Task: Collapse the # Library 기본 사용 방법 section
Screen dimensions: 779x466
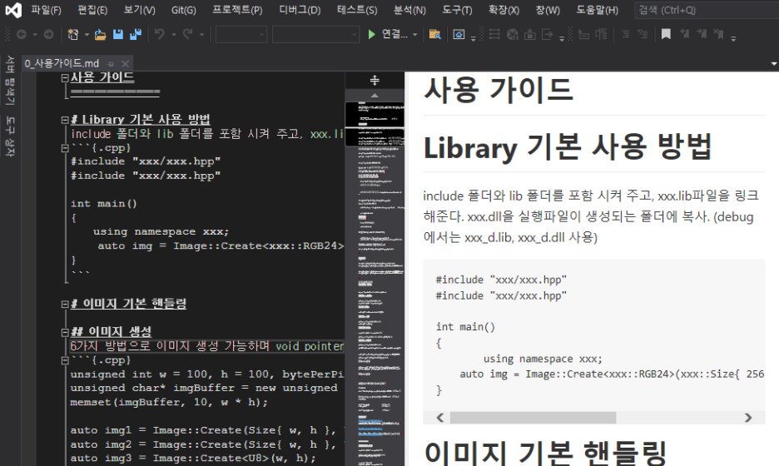Action: coord(65,120)
